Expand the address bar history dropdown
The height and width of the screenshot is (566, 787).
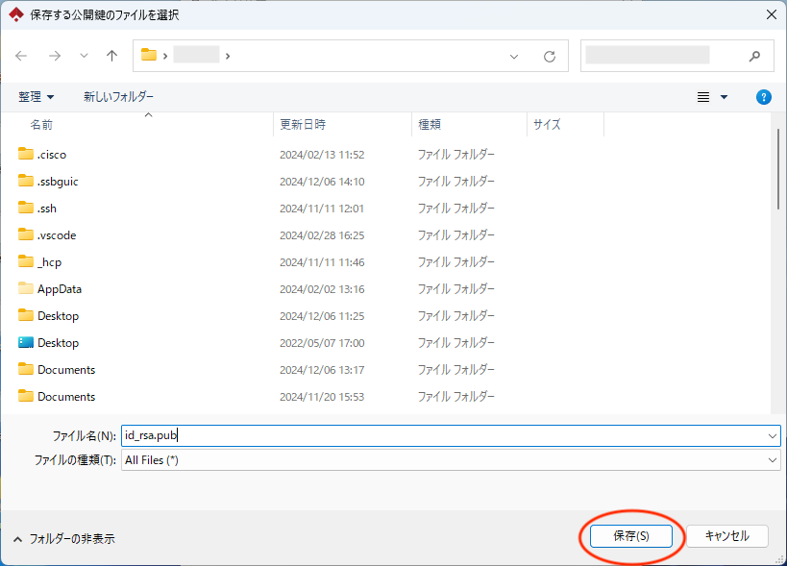(x=514, y=56)
